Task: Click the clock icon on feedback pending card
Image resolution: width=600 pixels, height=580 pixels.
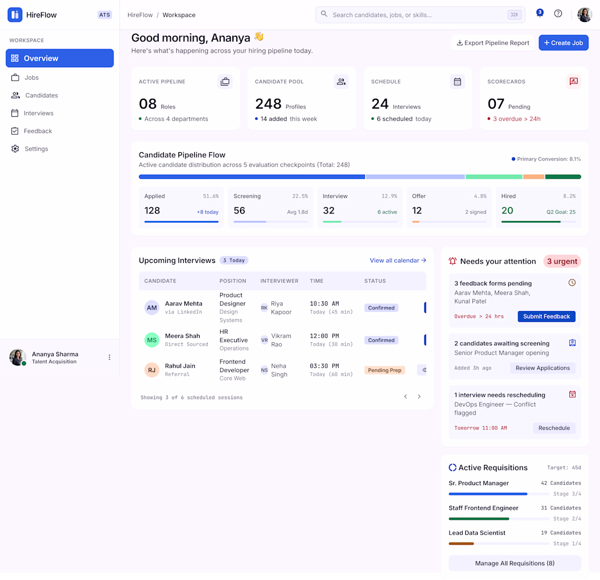Action: [x=572, y=283]
